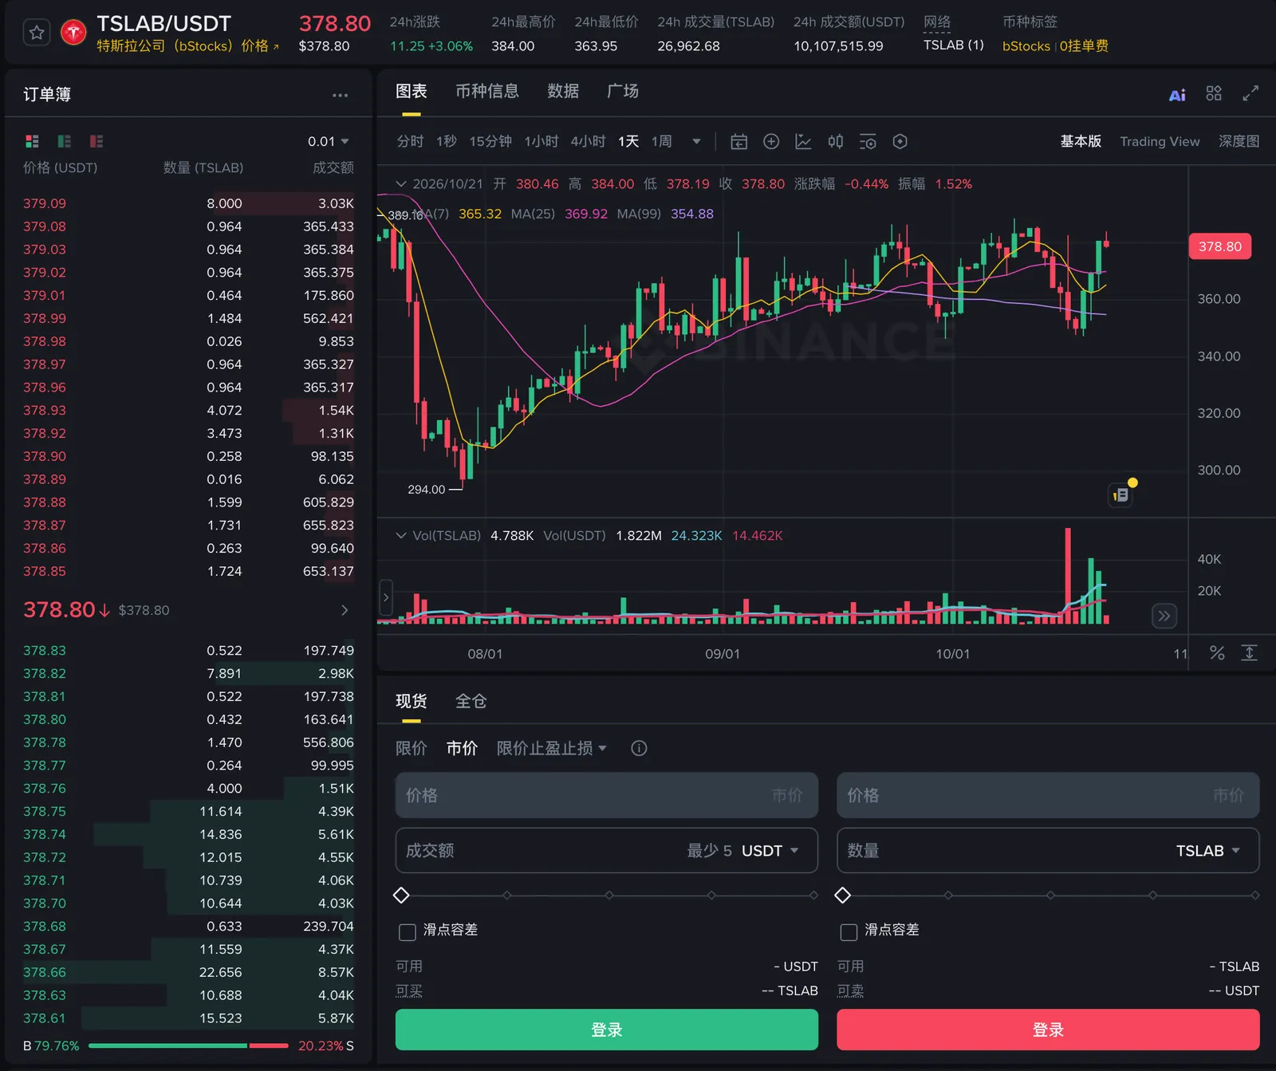Expand the chart's left side panel arrow

tap(386, 597)
